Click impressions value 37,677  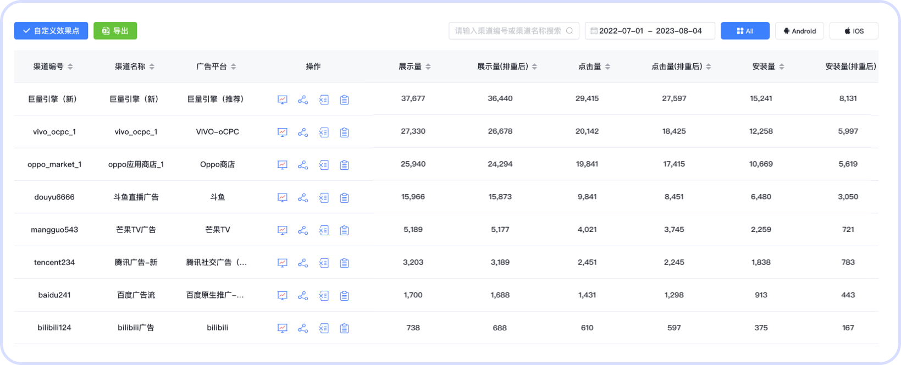(x=413, y=98)
